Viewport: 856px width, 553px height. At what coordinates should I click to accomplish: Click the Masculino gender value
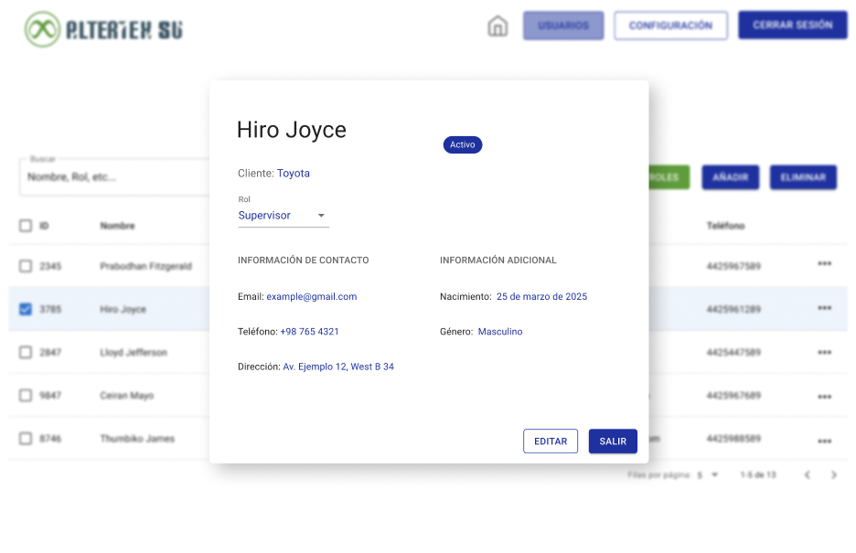point(500,332)
